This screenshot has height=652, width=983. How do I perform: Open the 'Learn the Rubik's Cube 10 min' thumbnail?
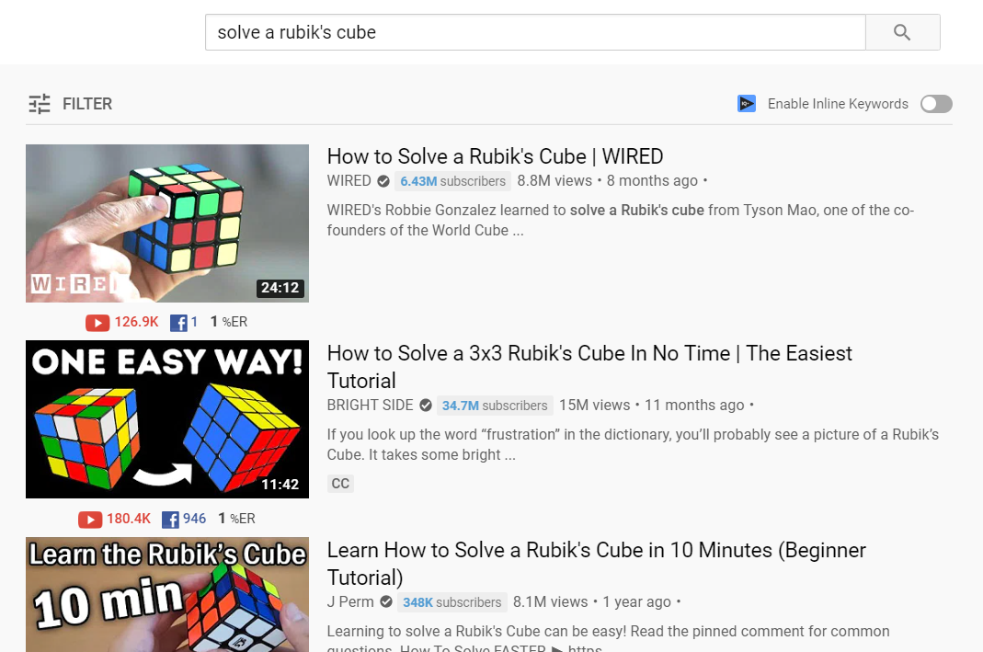(x=167, y=594)
